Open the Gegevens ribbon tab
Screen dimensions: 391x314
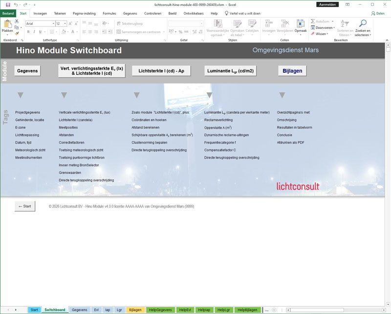click(130, 14)
